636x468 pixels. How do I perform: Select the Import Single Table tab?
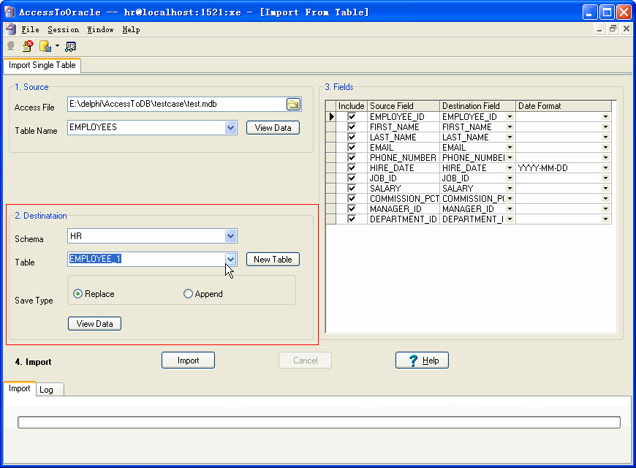point(42,65)
